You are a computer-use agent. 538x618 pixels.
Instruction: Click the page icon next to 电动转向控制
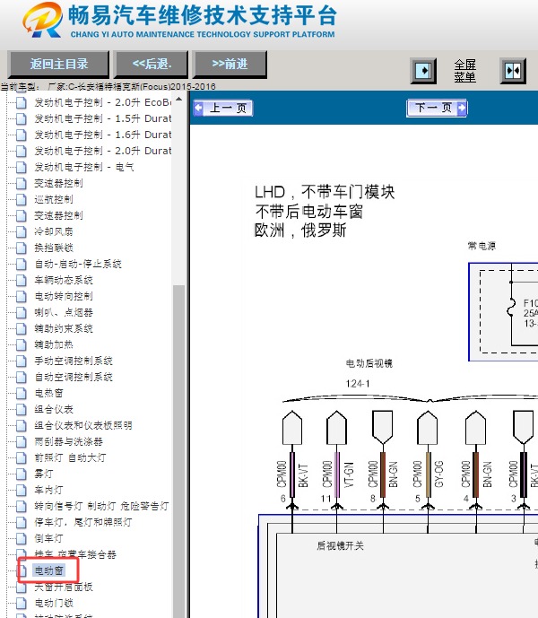click(22, 296)
